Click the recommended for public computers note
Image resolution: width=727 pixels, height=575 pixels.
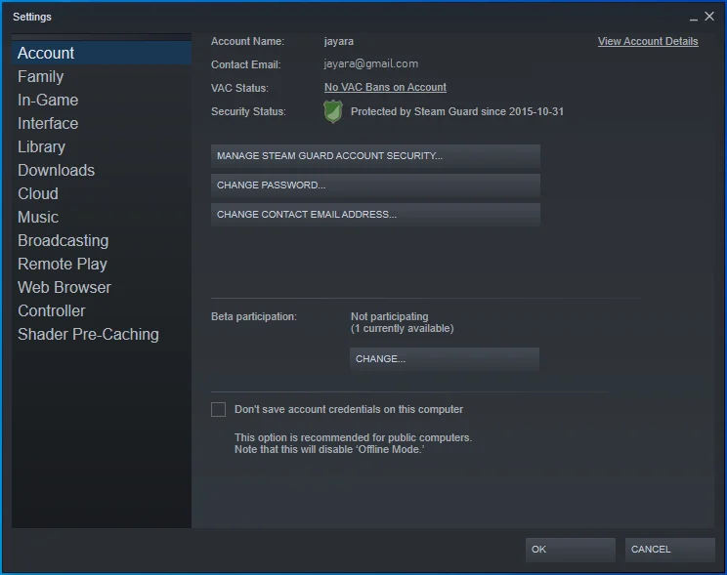point(353,438)
